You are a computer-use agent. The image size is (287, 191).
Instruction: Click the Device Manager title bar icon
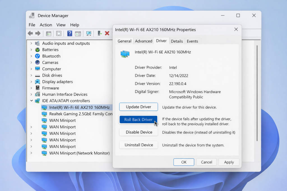[x=32, y=16]
